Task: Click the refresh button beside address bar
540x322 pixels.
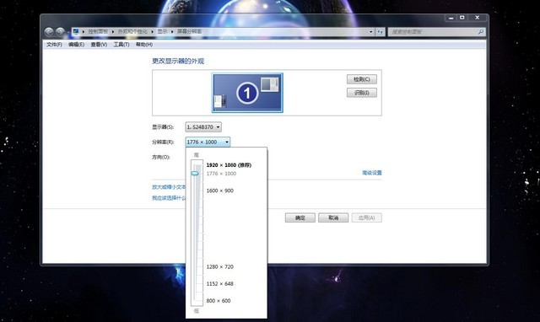Action: click(381, 32)
